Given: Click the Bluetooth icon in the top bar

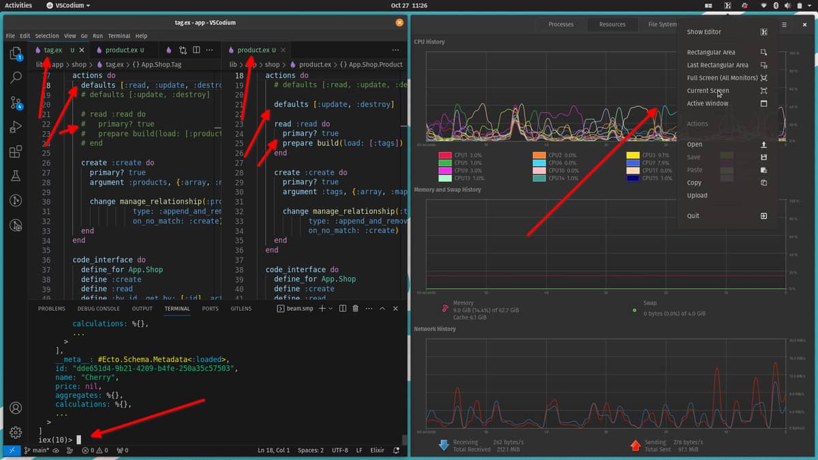Looking at the screenshot, I should (x=776, y=5).
